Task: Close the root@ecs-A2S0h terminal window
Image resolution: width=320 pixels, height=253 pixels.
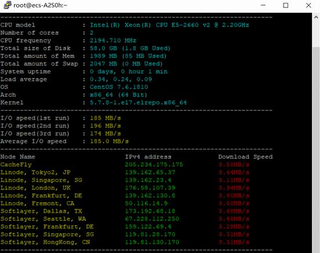Action: tap(308, 5)
